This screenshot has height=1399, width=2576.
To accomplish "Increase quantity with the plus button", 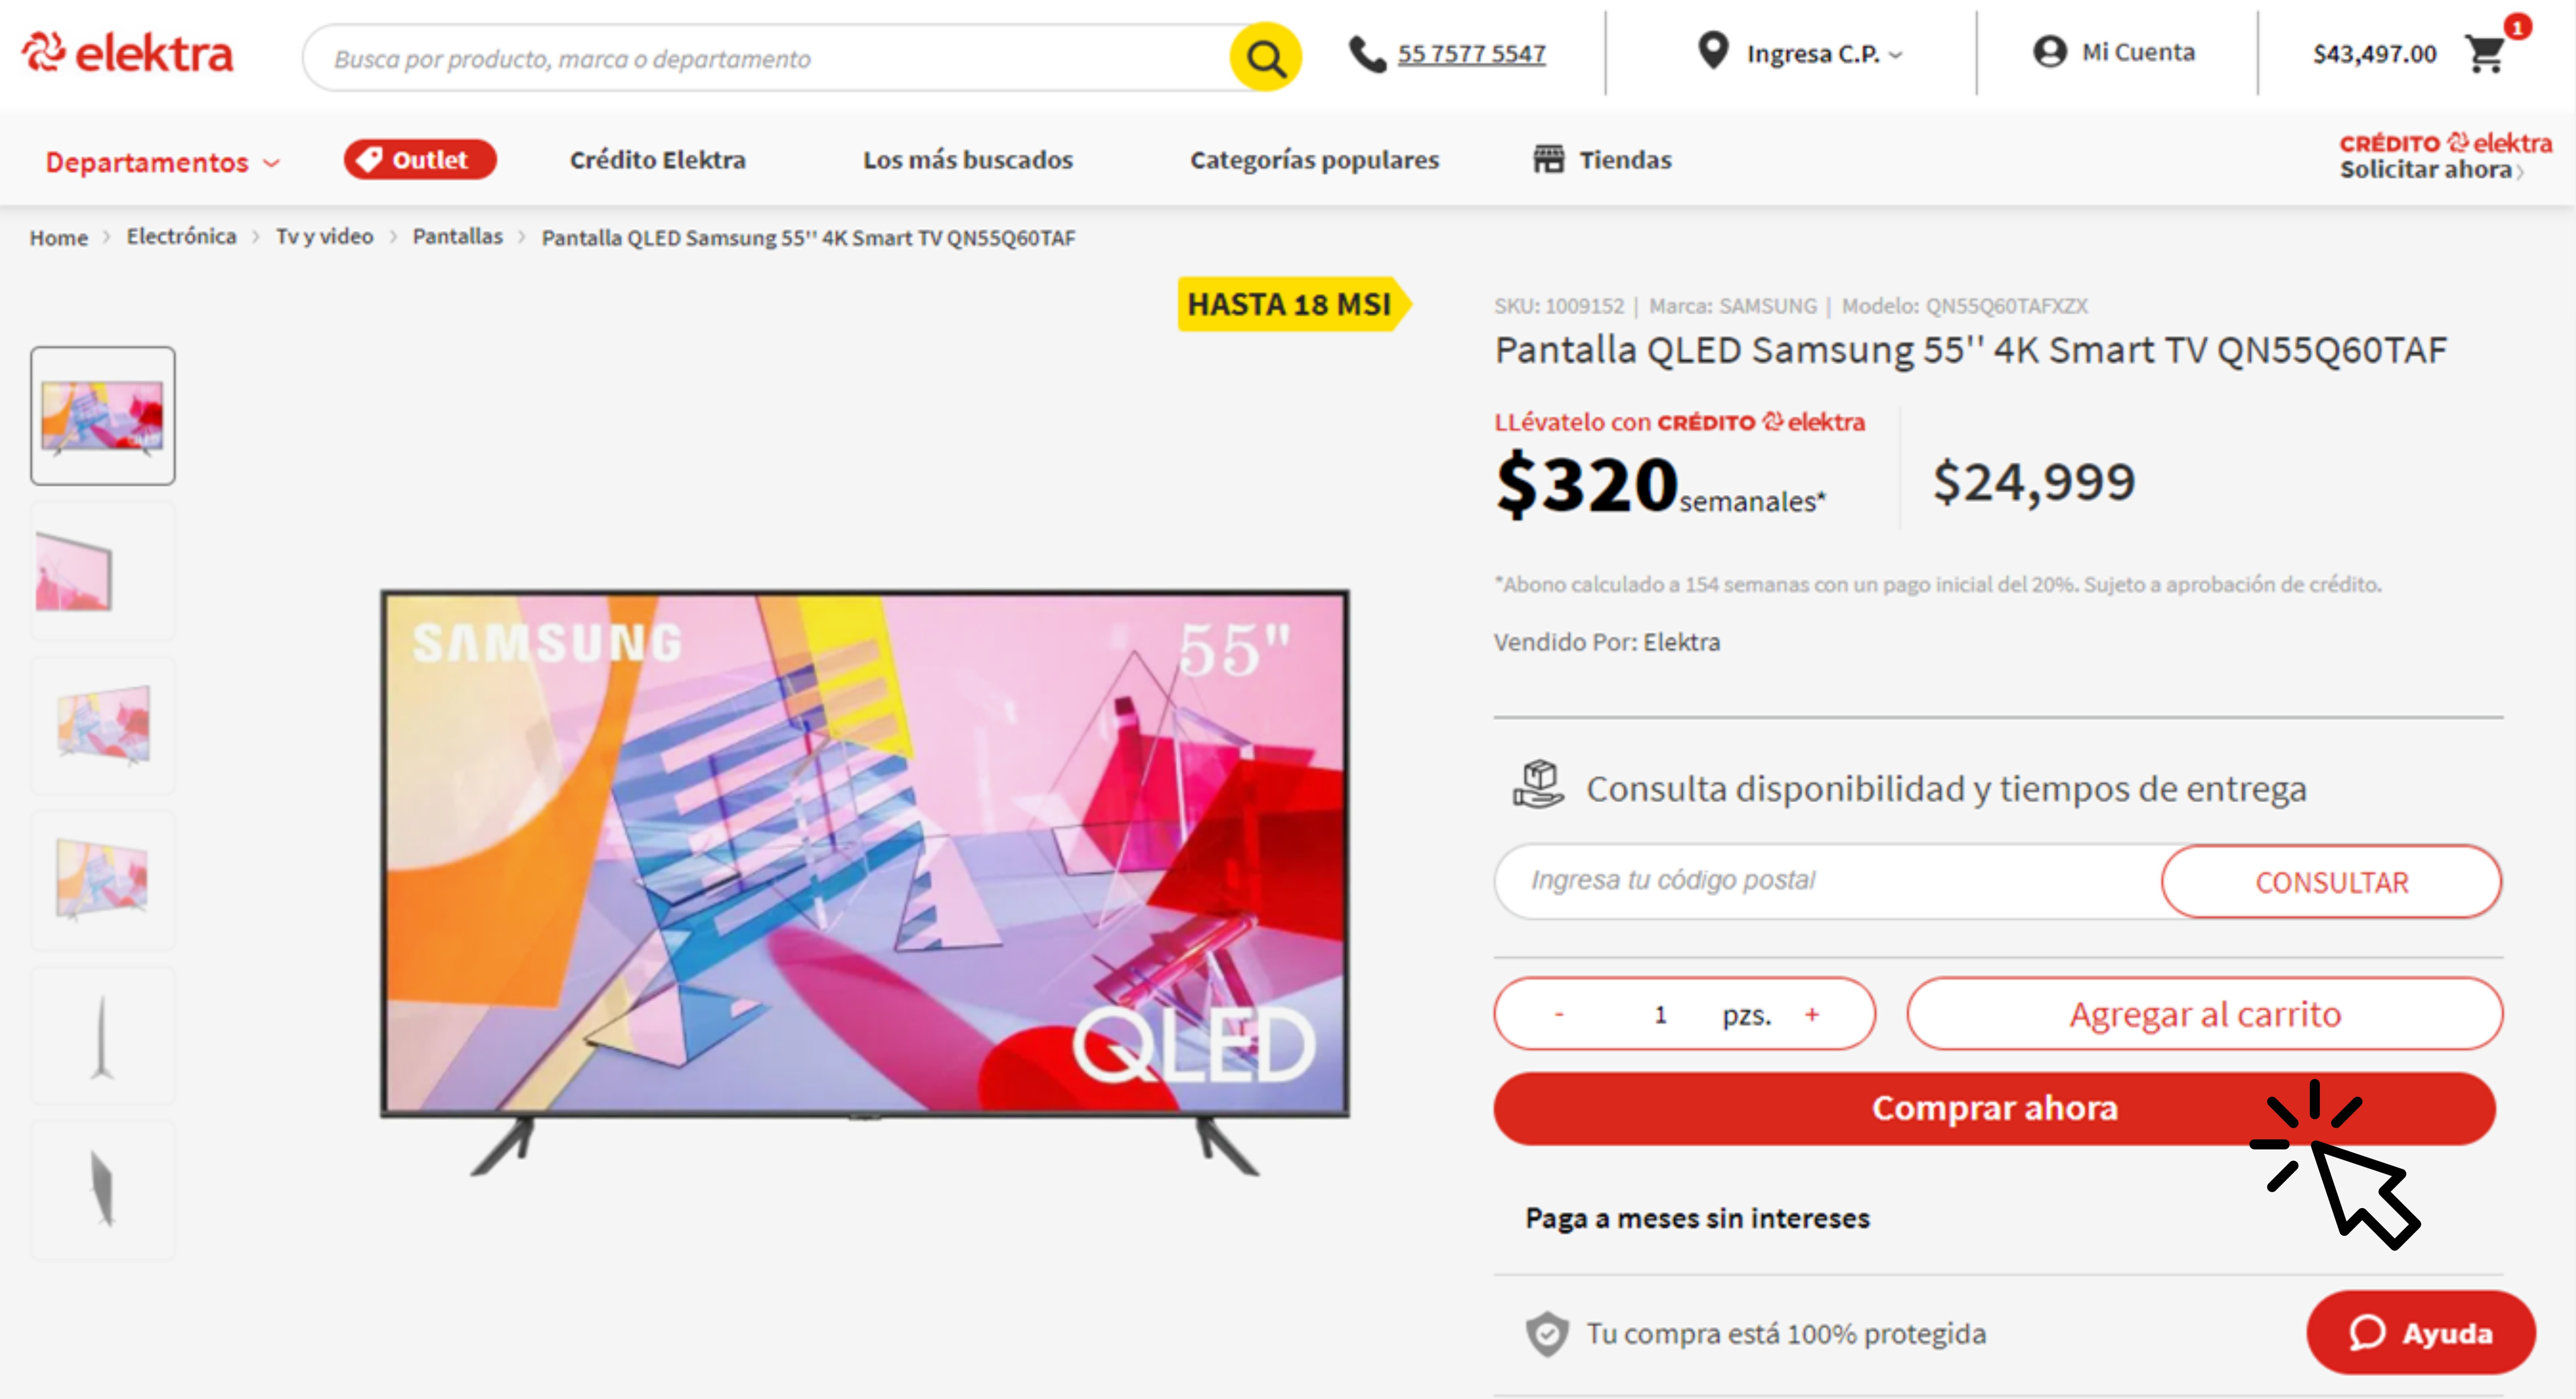I will coord(1812,1014).
